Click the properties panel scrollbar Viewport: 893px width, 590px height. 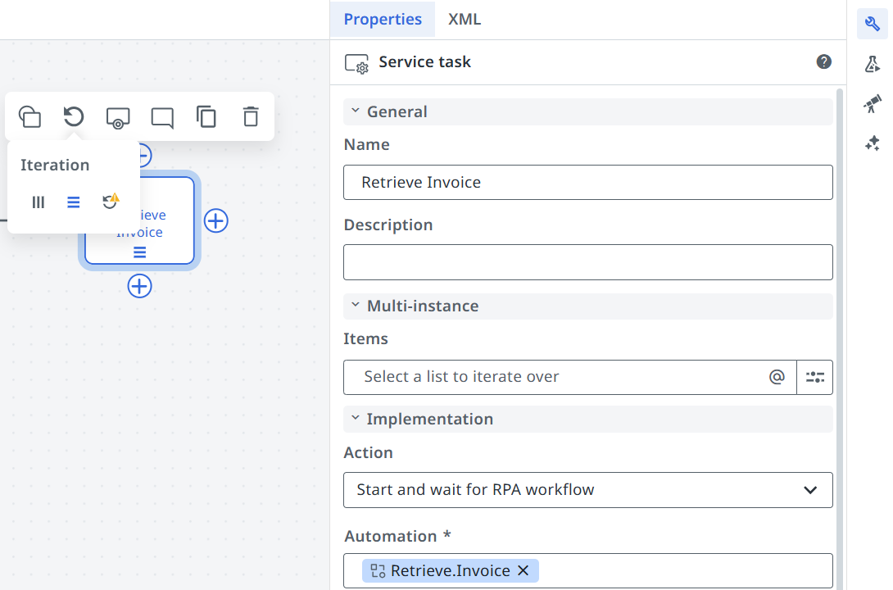839,339
